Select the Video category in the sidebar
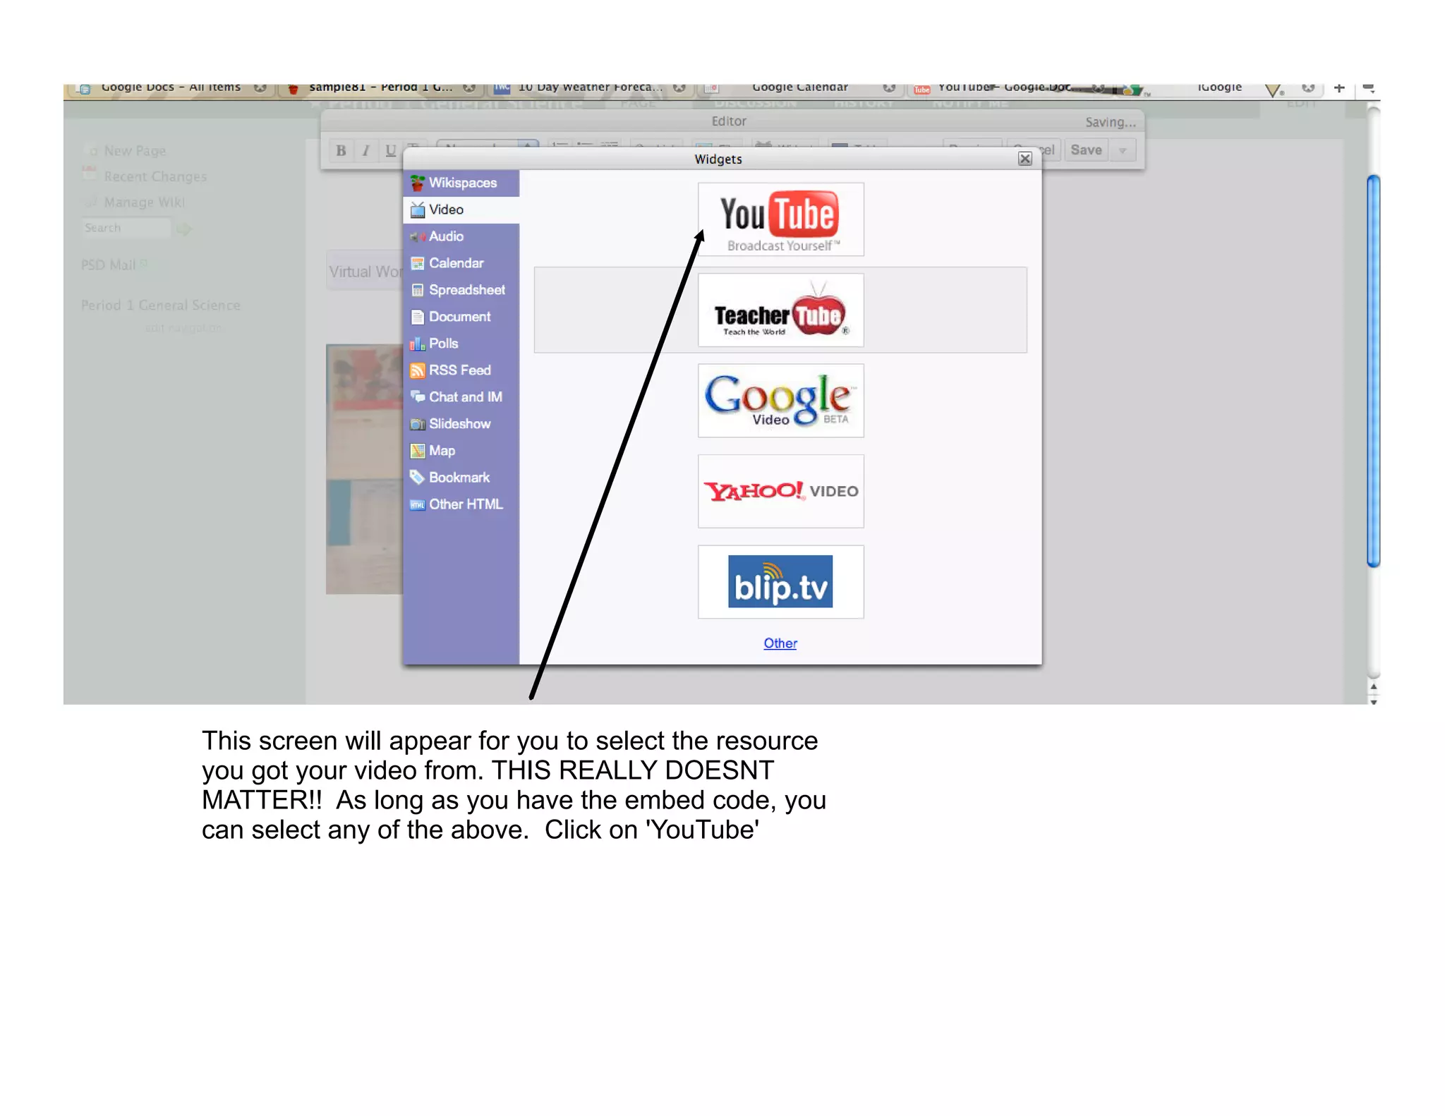Image resolution: width=1445 pixels, height=1116 pixels. (461, 210)
